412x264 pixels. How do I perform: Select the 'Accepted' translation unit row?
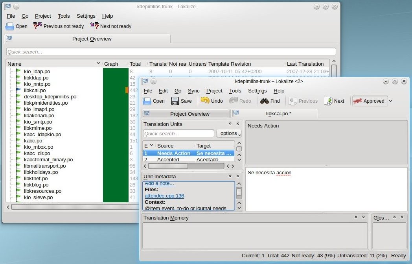(x=189, y=159)
